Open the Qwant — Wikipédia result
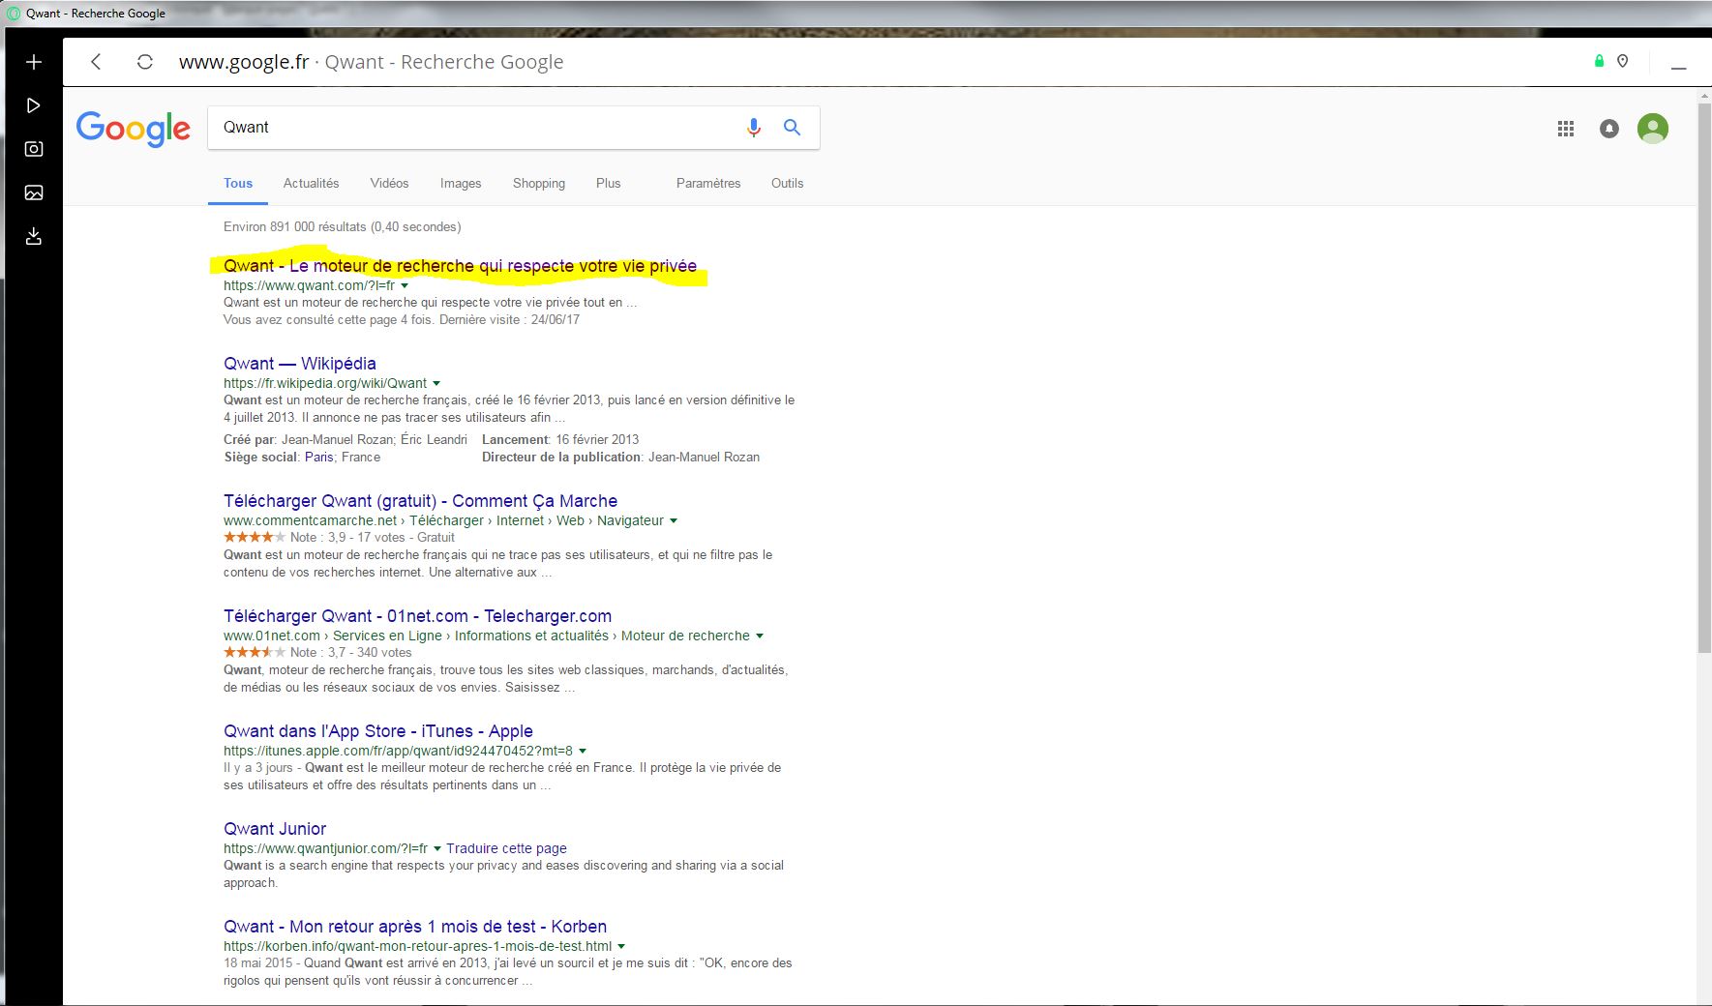The width and height of the screenshot is (1712, 1006). click(x=299, y=364)
